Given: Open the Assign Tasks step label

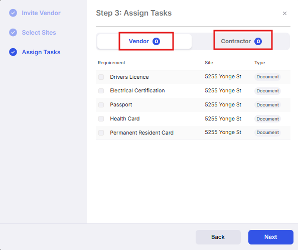Looking at the screenshot, I should click(41, 52).
